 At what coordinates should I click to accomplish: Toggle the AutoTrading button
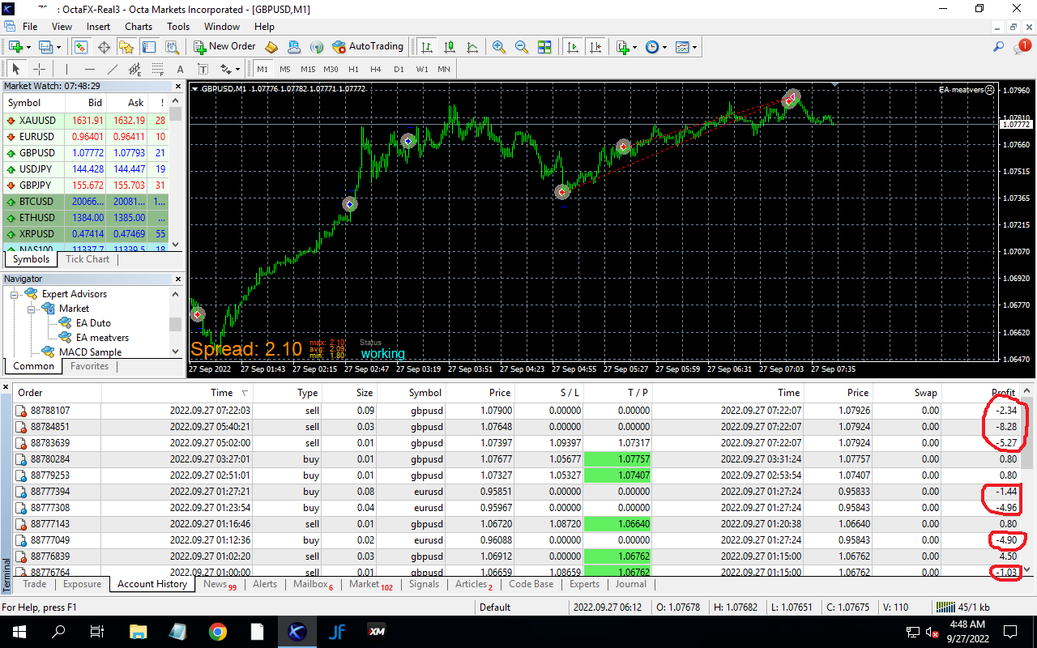point(368,47)
